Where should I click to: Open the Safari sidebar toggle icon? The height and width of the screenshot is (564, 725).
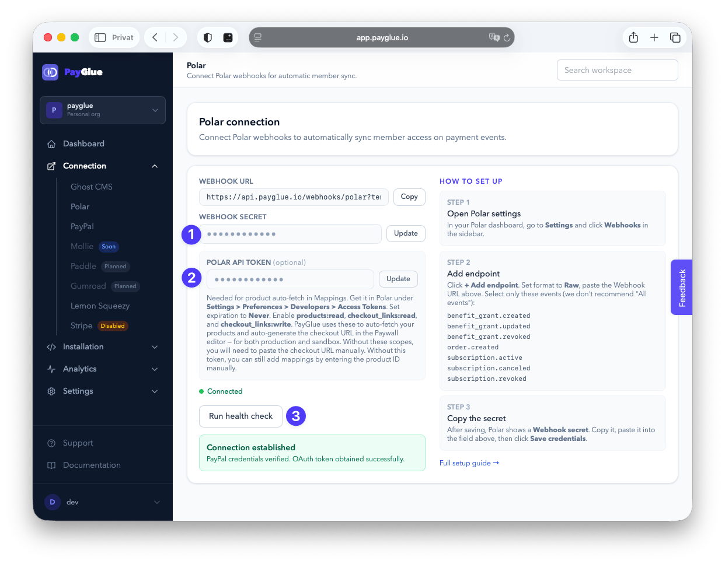(100, 37)
